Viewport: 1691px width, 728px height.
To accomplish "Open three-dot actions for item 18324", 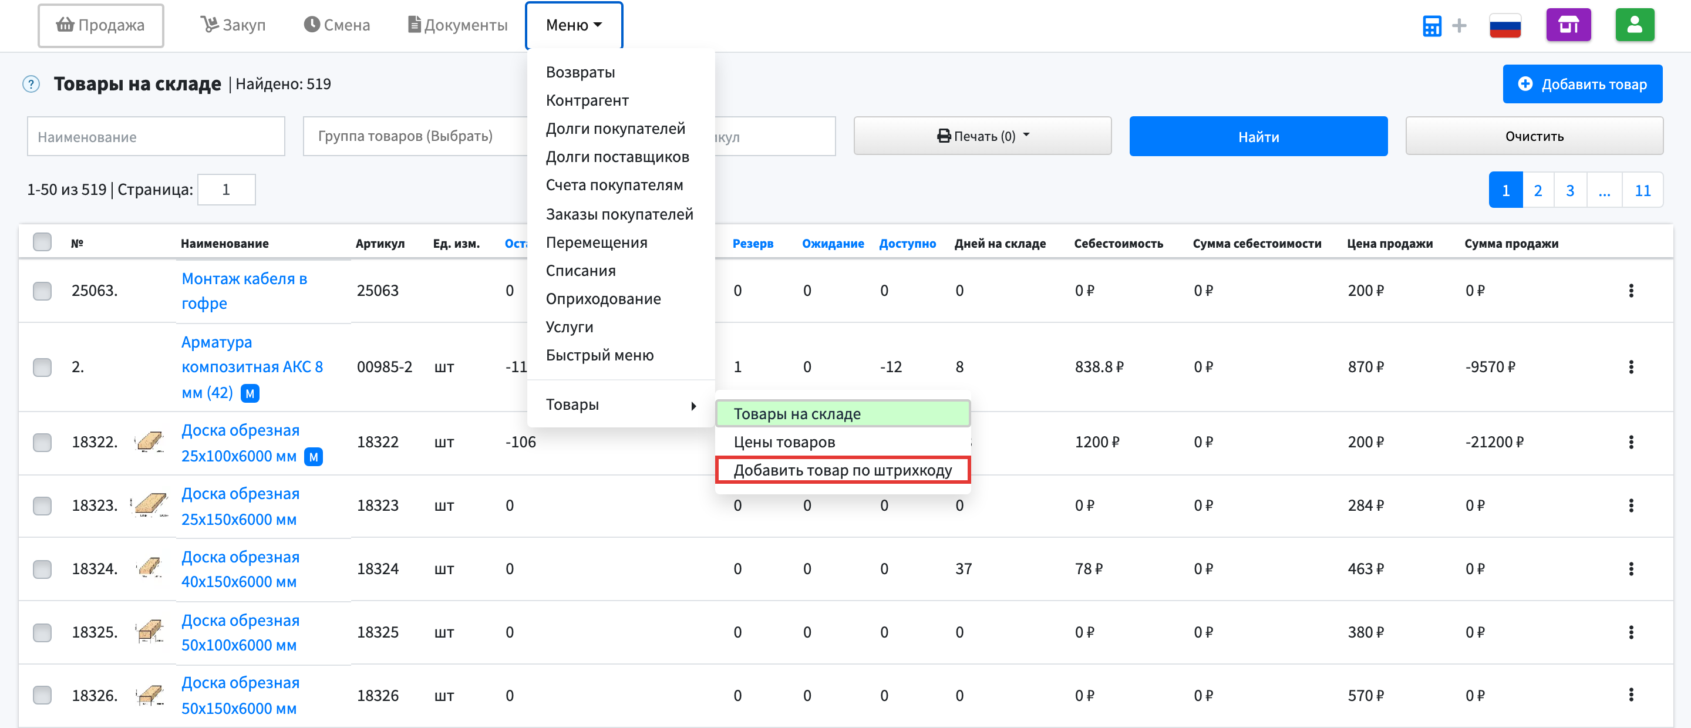I will click(x=1631, y=568).
